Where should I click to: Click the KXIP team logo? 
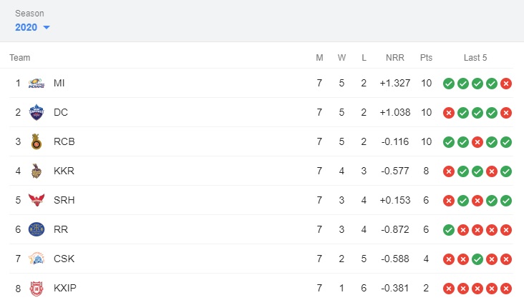[37, 289]
